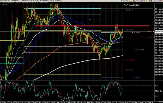Click the 25.00 stochastic level label
163x103 pixels.
[156, 96]
